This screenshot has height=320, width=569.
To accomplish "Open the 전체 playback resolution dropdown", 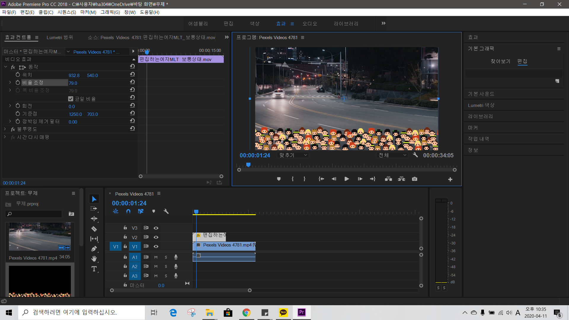I will click(x=392, y=155).
